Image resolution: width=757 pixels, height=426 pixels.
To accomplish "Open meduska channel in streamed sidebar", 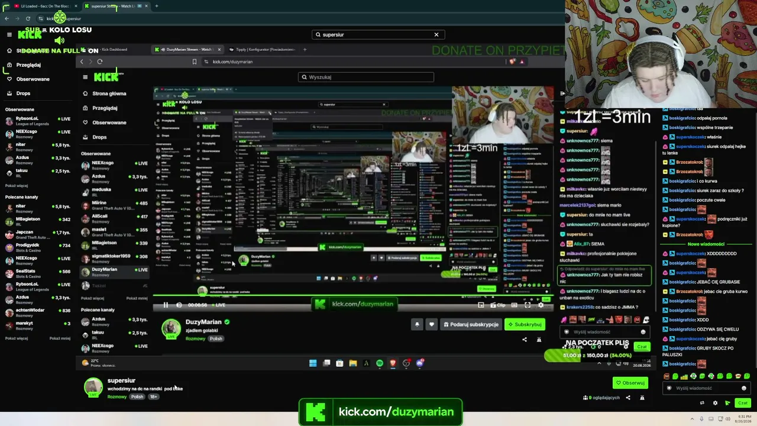I will [x=115, y=192].
